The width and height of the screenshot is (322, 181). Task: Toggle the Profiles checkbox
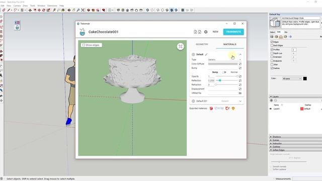[x=272, y=49]
